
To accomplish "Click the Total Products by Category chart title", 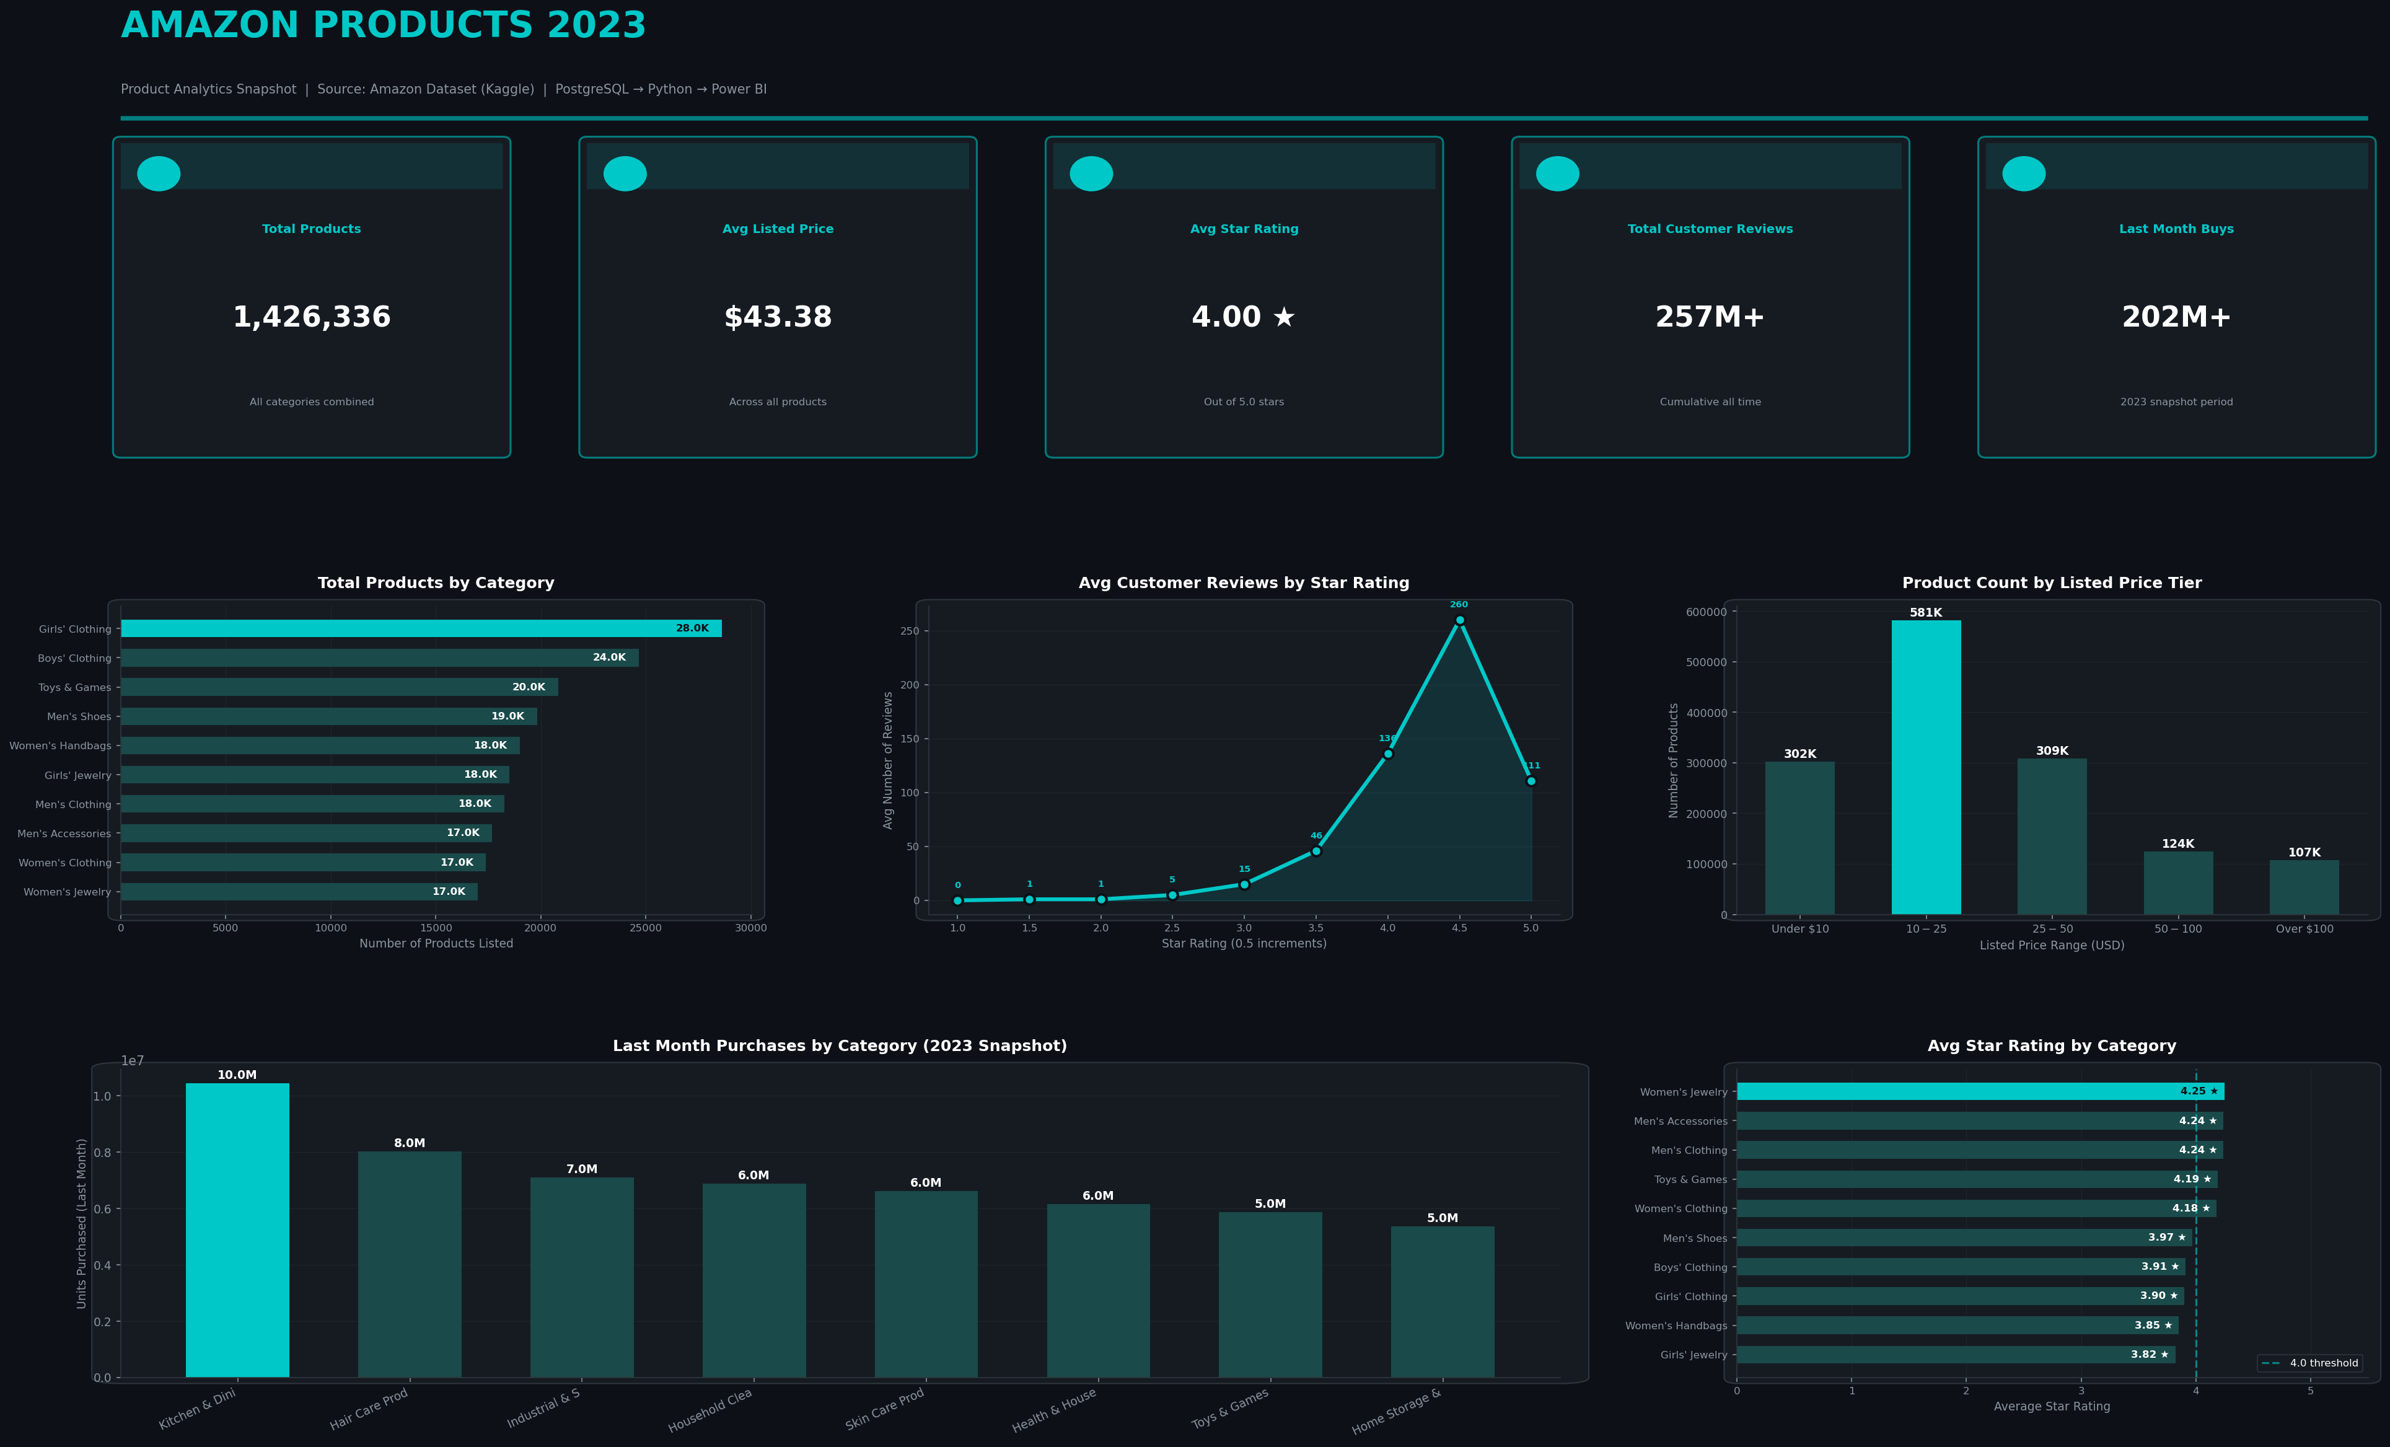I will pyautogui.click(x=436, y=583).
